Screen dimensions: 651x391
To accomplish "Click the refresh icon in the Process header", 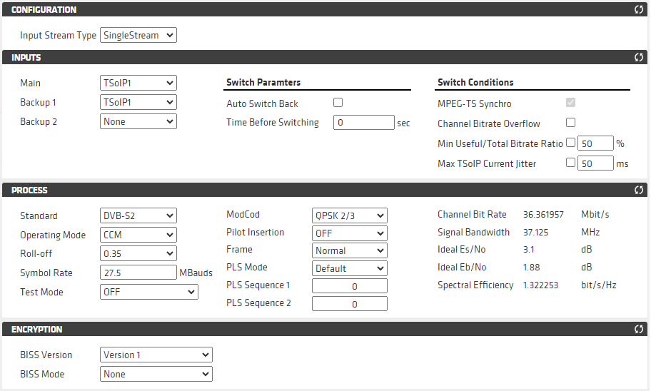I will tap(639, 191).
